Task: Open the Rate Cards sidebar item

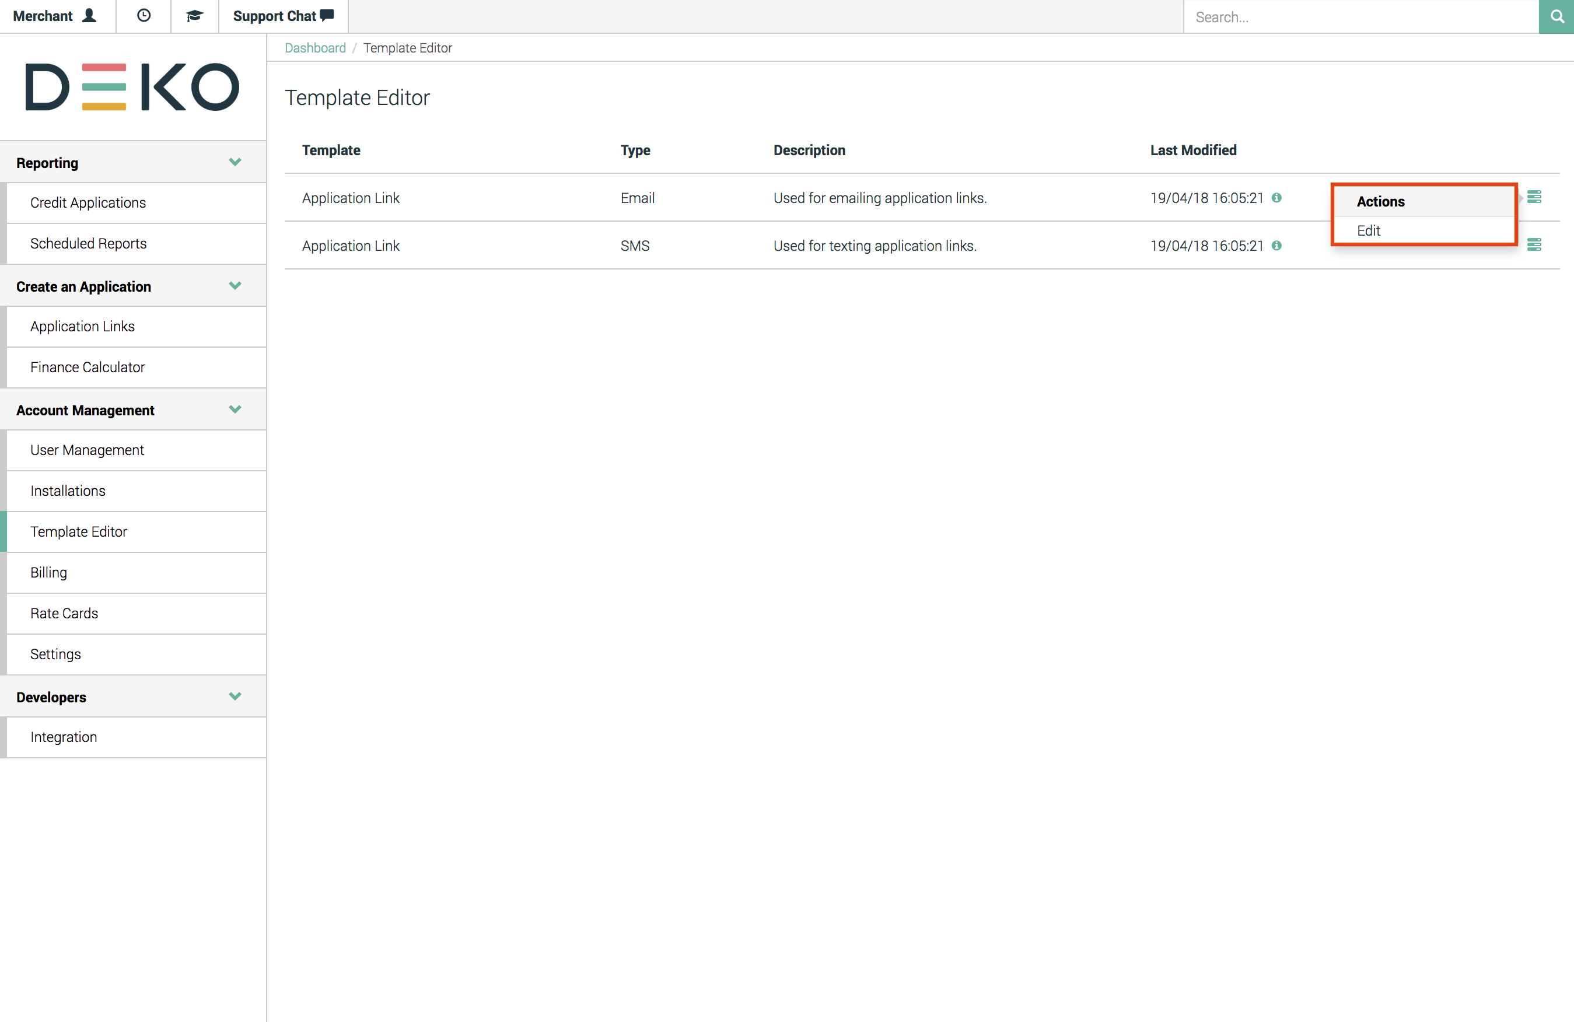Action: (64, 613)
